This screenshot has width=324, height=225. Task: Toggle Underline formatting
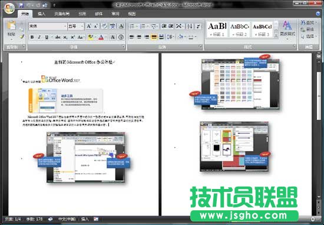click(47, 37)
